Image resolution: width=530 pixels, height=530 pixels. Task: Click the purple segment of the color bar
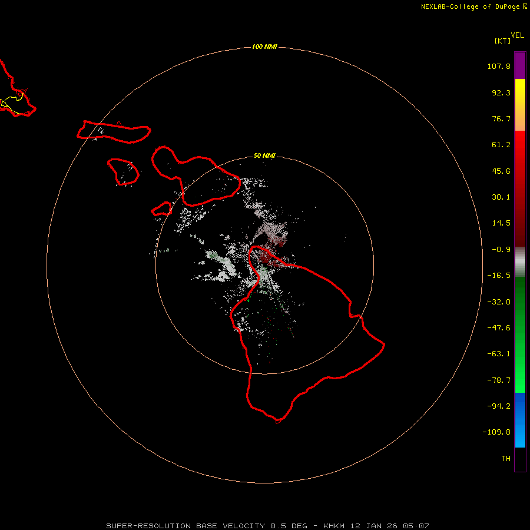[520, 65]
